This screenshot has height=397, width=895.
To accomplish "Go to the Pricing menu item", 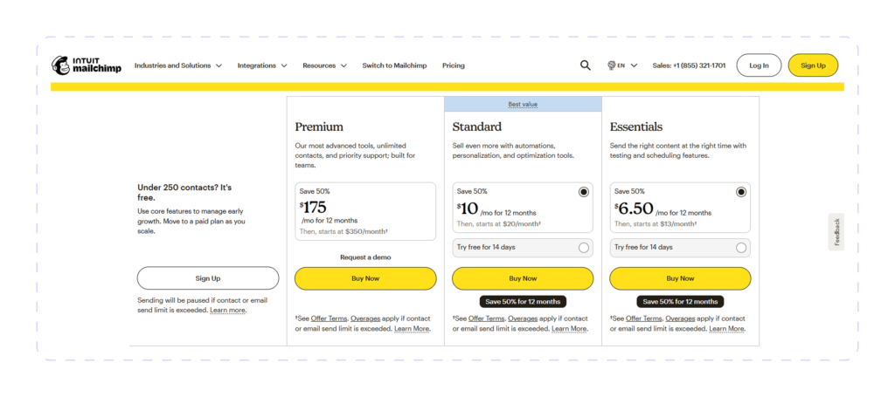I will click(x=454, y=65).
